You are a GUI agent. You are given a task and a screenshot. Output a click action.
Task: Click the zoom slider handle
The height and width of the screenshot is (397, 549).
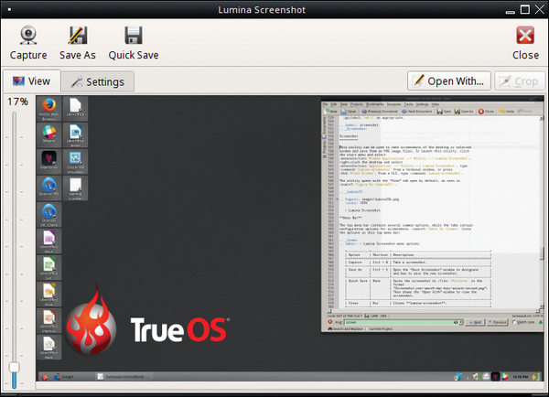point(14,367)
